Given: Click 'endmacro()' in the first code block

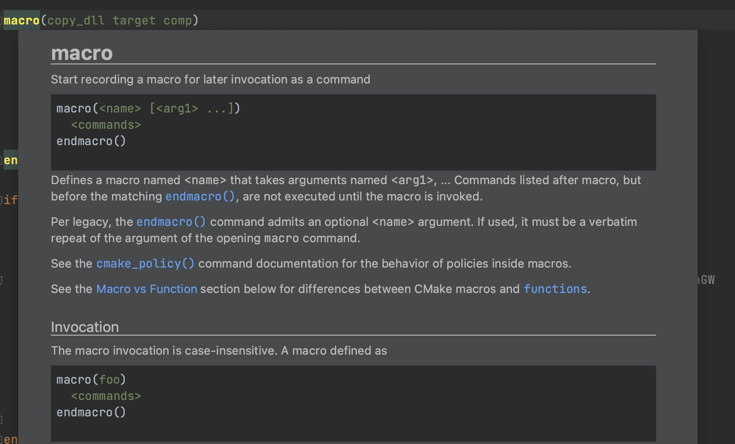Looking at the screenshot, I should pyautogui.click(x=91, y=141).
